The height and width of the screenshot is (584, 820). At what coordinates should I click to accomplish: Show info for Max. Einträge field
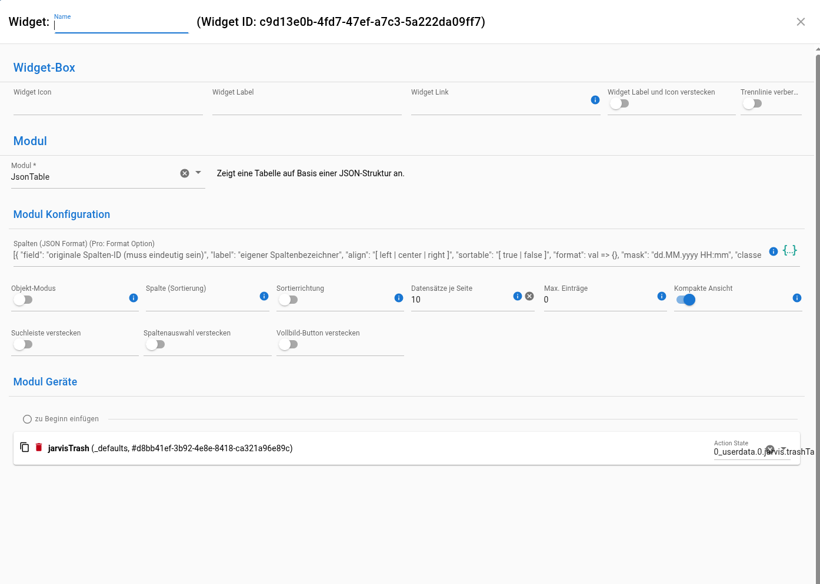click(662, 296)
